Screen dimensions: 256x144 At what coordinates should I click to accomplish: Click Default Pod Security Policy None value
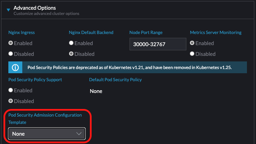[x=96, y=91]
